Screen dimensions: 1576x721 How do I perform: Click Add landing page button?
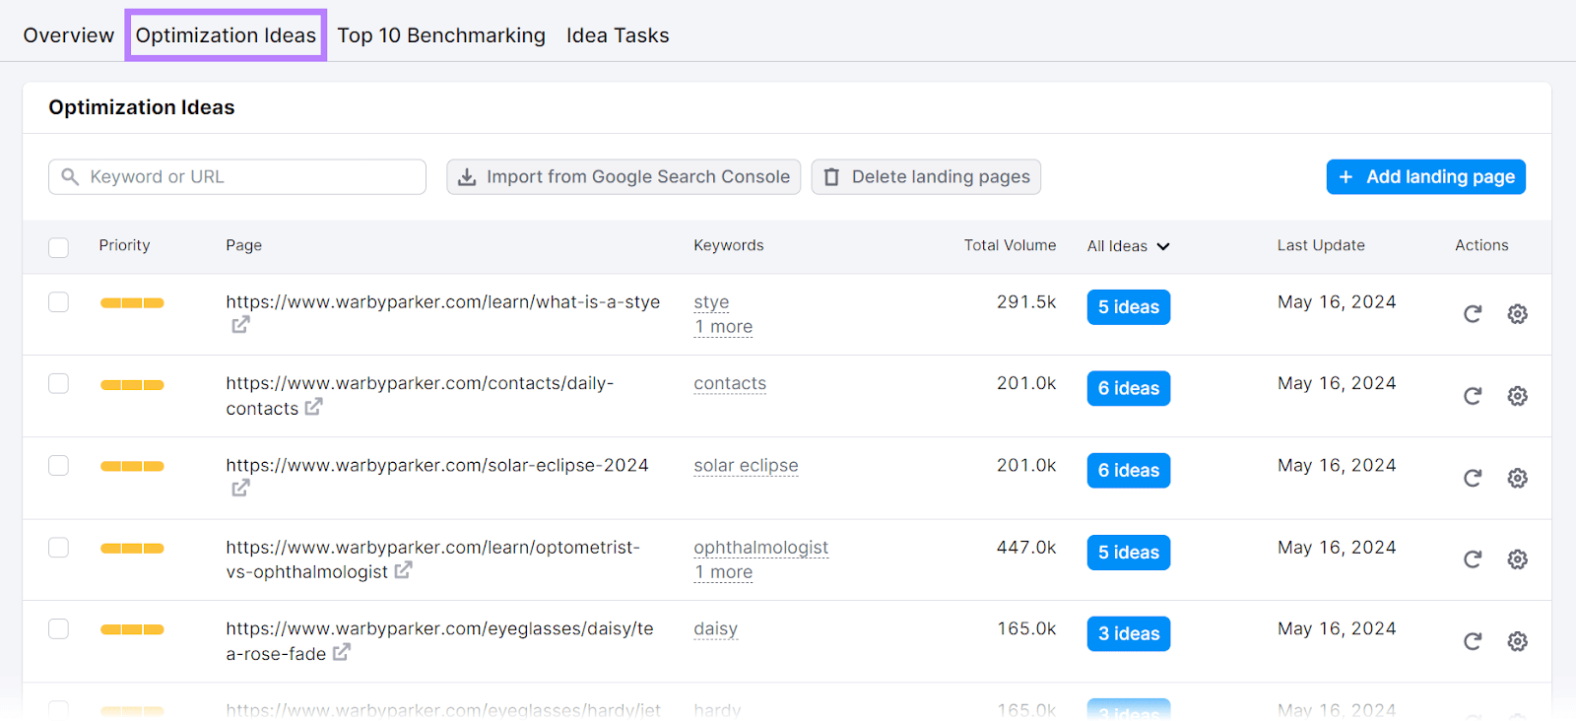pos(1425,177)
